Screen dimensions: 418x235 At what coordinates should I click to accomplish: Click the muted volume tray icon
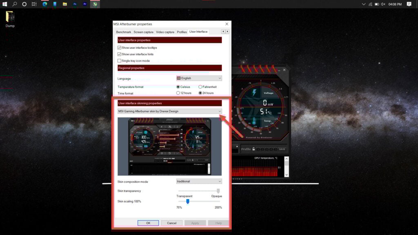(x=383, y=4)
